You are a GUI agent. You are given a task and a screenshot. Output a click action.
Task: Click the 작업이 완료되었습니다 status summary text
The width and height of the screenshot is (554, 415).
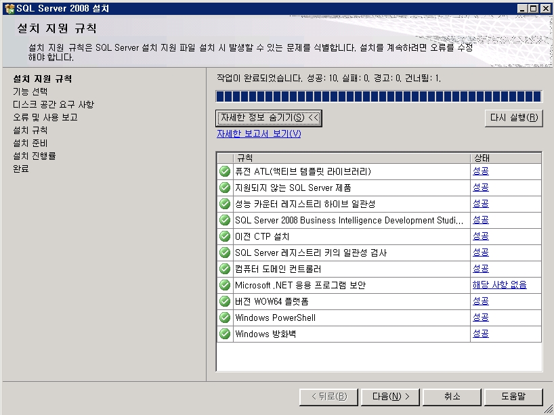pyautogui.click(x=329, y=78)
